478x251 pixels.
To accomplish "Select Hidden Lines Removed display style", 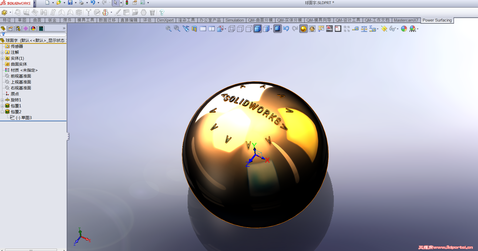I will pyautogui.click(x=249, y=29).
